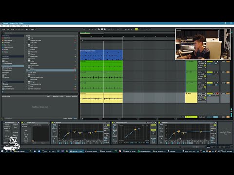Toggle the highlighted Loop switch
Viewport: 234px width, 175px height.
[136, 29]
